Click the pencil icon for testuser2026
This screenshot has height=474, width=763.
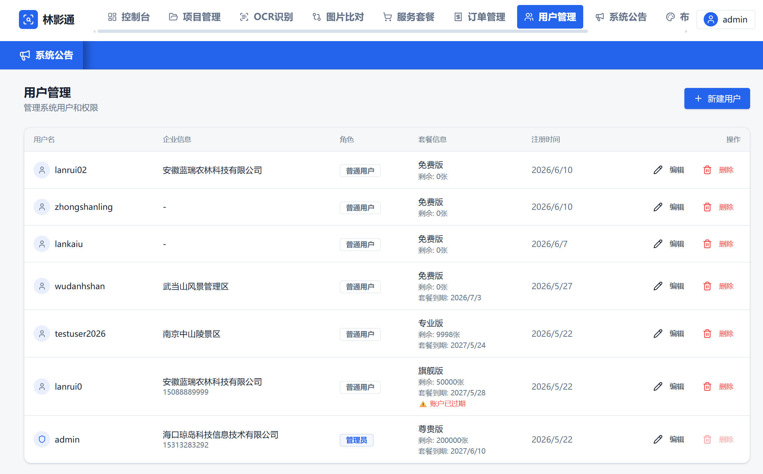point(658,334)
